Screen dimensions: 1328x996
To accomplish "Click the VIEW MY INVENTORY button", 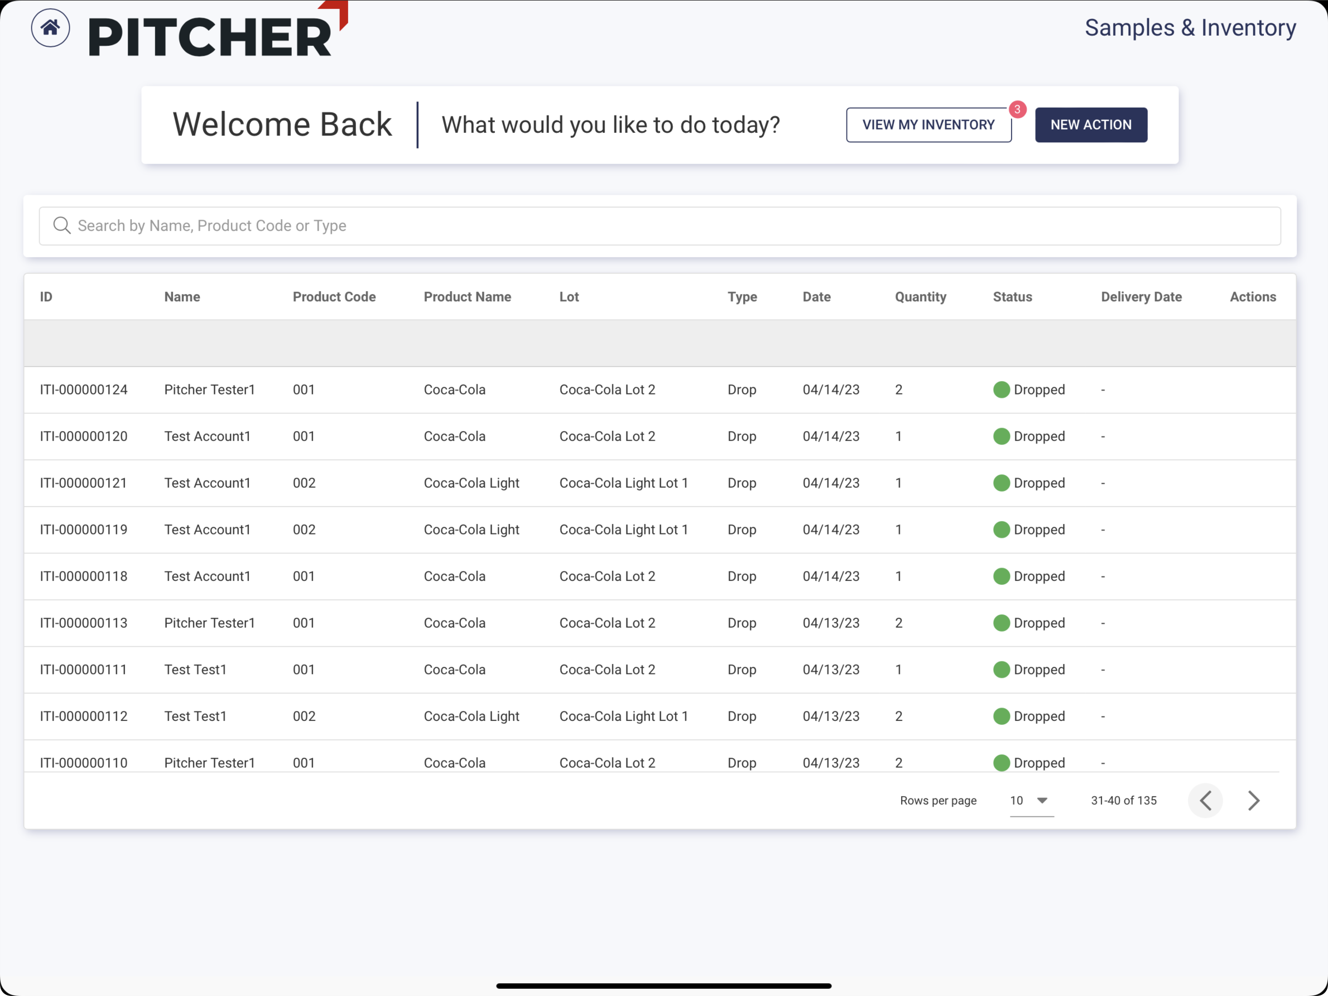I will point(928,125).
